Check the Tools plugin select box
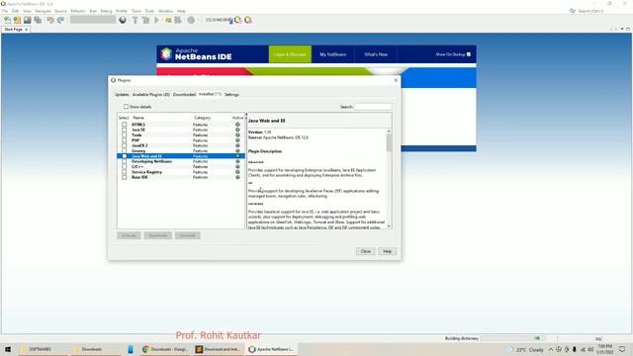 tap(125, 134)
